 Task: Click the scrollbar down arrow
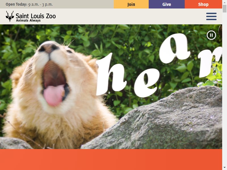pyautogui.click(x=224, y=168)
